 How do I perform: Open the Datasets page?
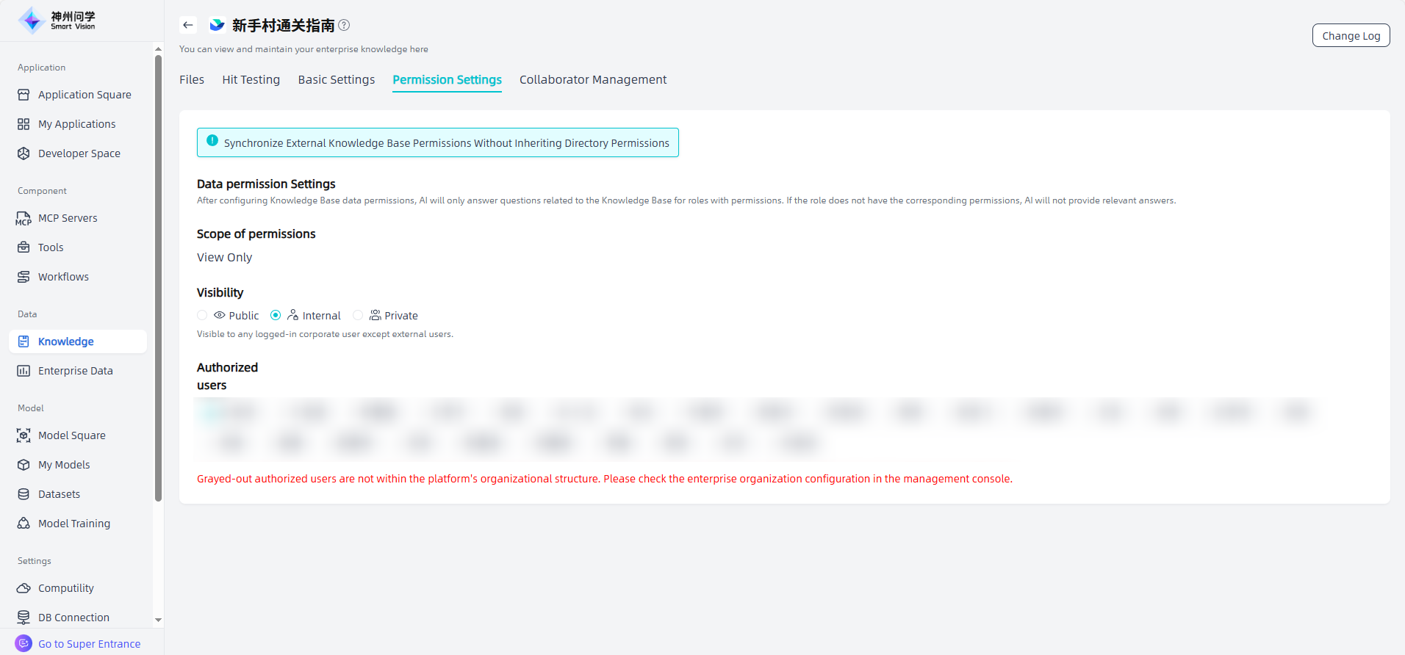(59, 494)
